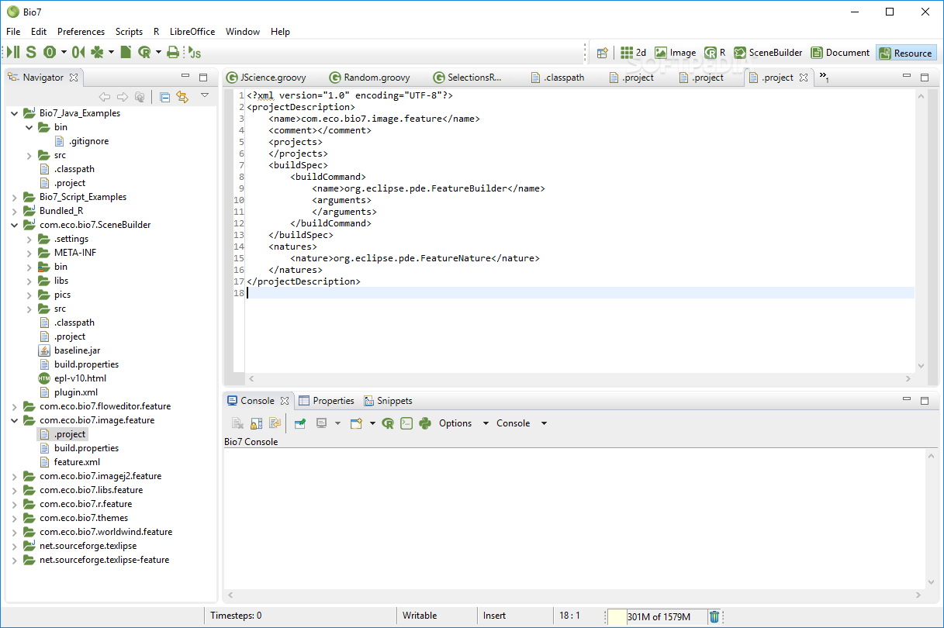
Task: Open the Preferences menu
Action: click(x=81, y=32)
